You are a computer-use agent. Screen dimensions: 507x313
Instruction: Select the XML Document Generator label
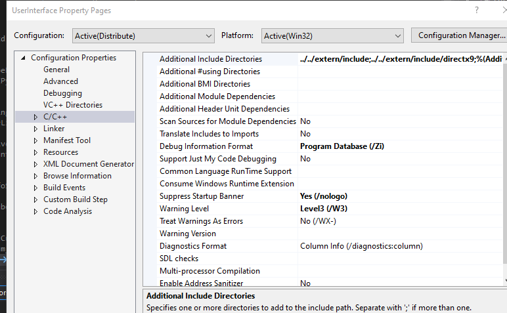click(x=89, y=164)
